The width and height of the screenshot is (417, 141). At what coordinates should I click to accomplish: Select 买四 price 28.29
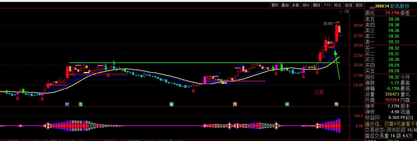pyautogui.click(x=394, y=65)
